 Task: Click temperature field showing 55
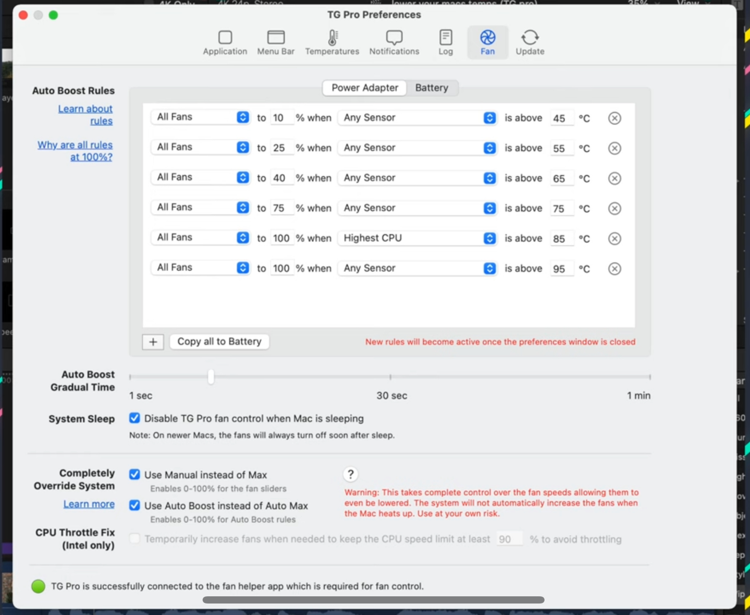pyautogui.click(x=561, y=148)
